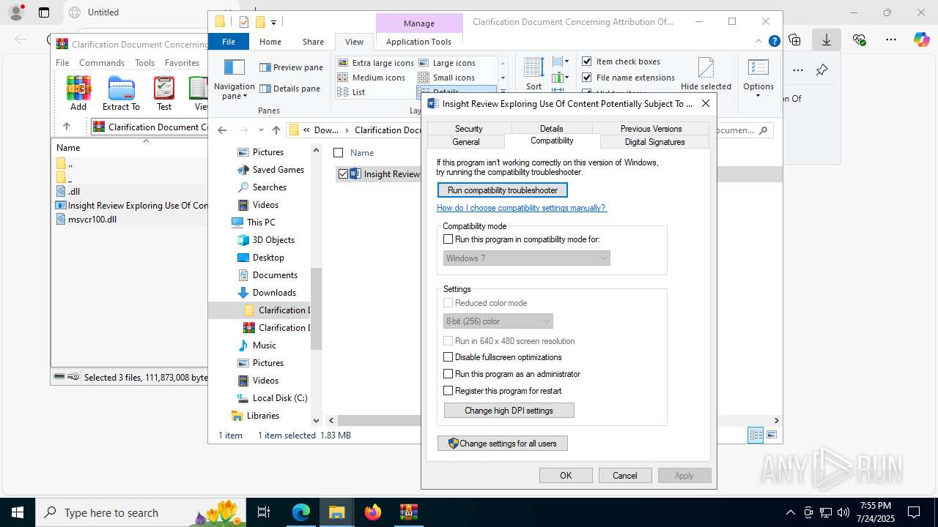This screenshot has height=527, width=938.
Task: Select Medium icons layout
Action: (x=372, y=78)
